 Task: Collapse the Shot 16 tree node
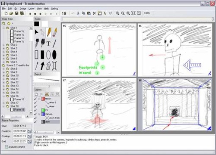[x=4, y=96]
